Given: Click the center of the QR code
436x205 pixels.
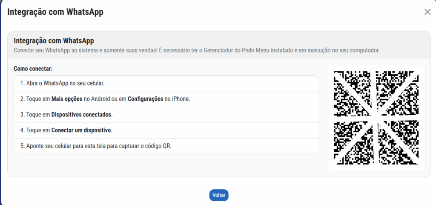Looking at the screenshot, I should point(376,118).
